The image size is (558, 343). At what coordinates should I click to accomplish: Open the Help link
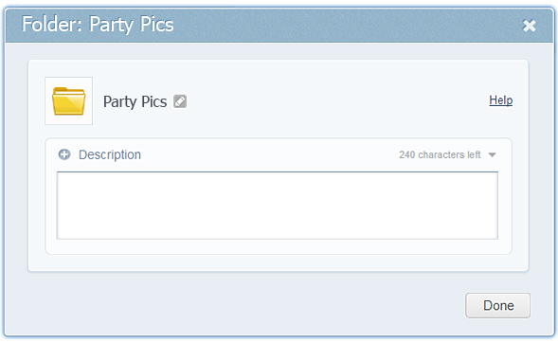pyautogui.click(x=501, y=100)
